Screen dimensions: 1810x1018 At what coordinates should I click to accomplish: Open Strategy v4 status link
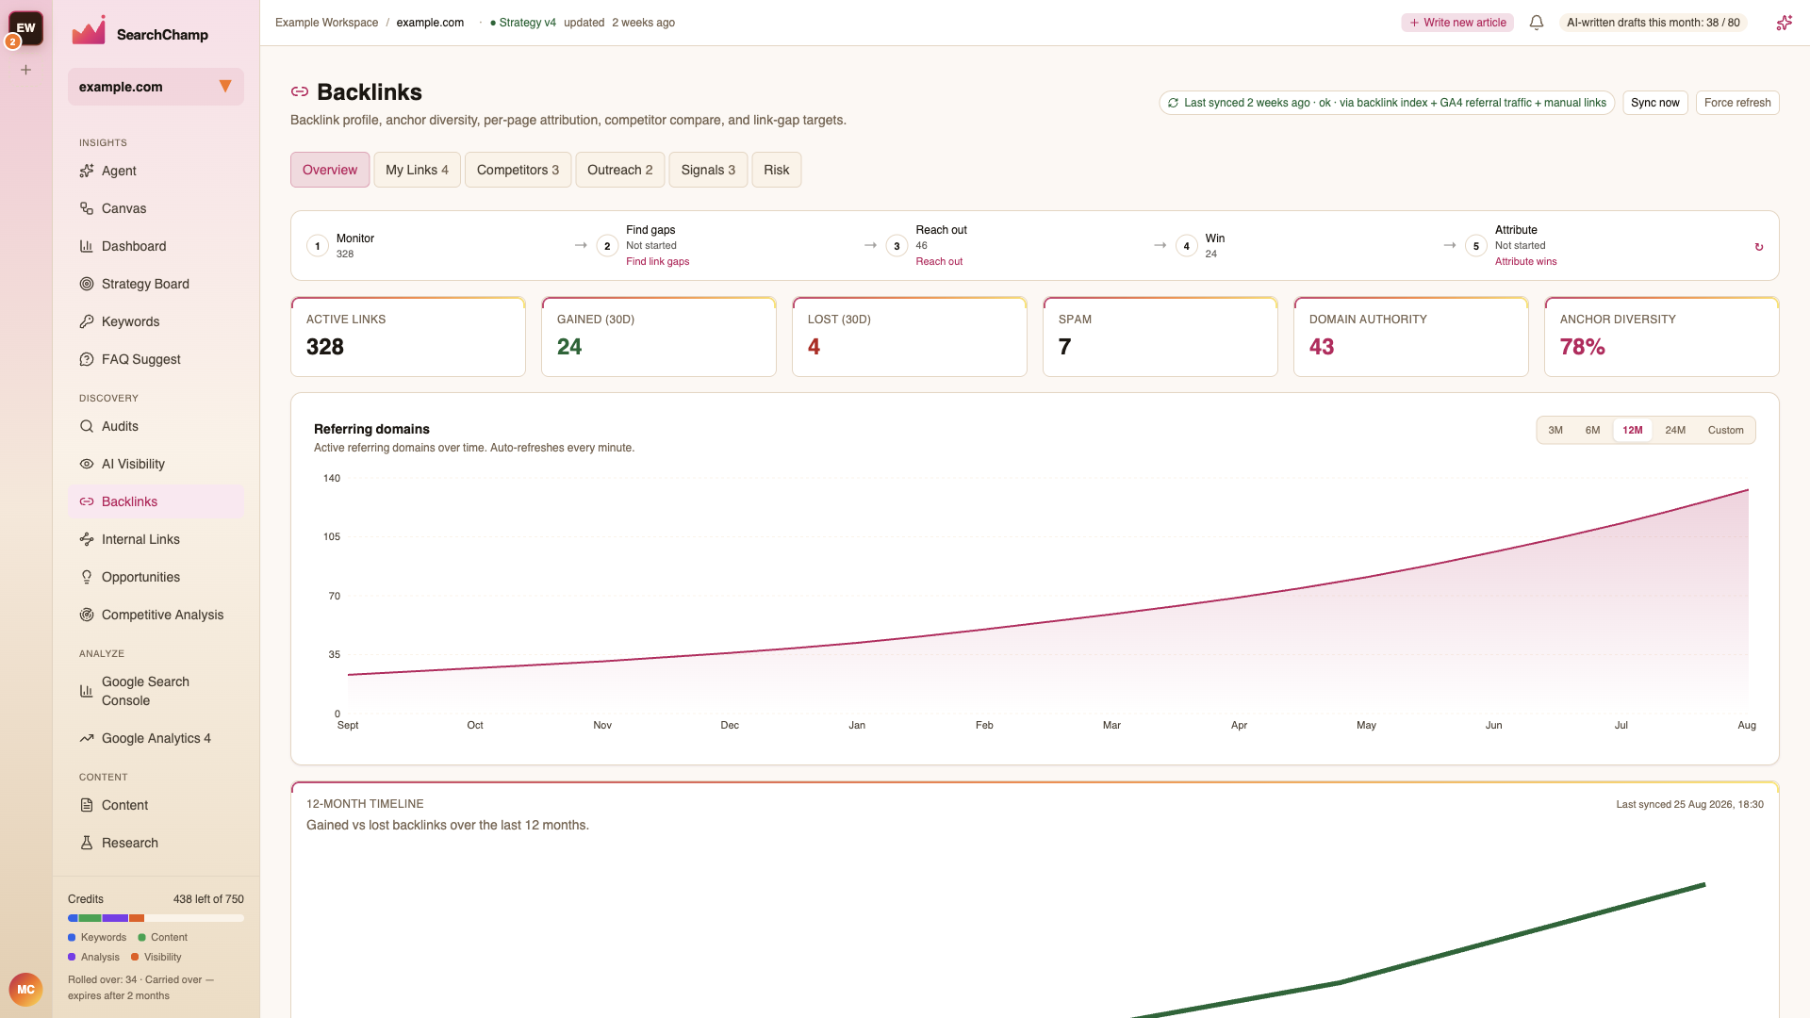point(523,23)
